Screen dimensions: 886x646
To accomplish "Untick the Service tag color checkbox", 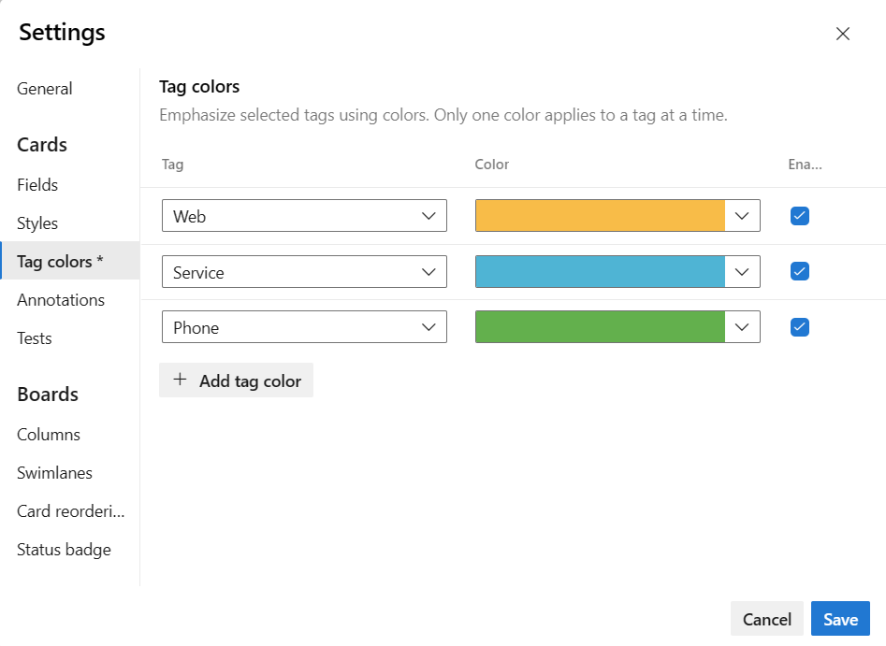I will (x=800, y=272).
